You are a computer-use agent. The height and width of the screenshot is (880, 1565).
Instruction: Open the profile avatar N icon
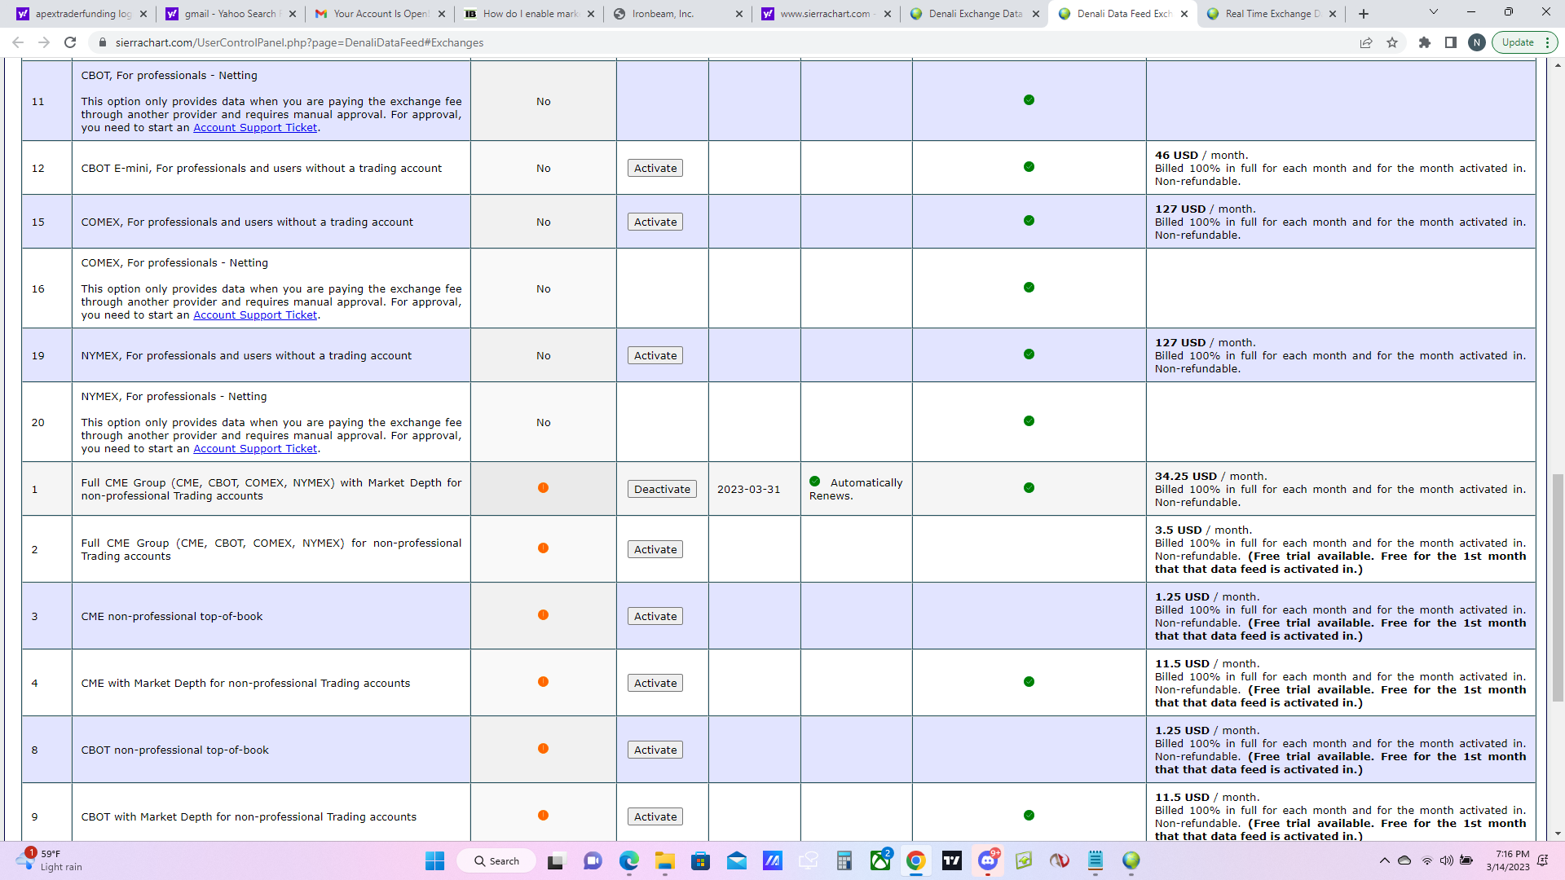(x=1477, y=42)
